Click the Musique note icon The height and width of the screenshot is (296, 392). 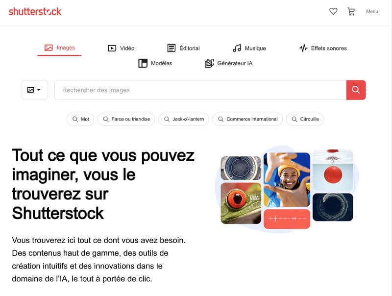pos(237,48)
